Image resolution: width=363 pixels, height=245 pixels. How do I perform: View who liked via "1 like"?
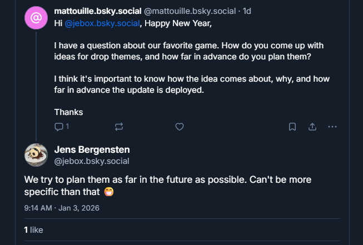[x=33, y=229]
